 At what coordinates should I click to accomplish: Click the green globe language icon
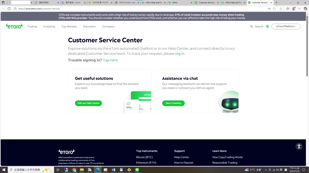[267, 27]
